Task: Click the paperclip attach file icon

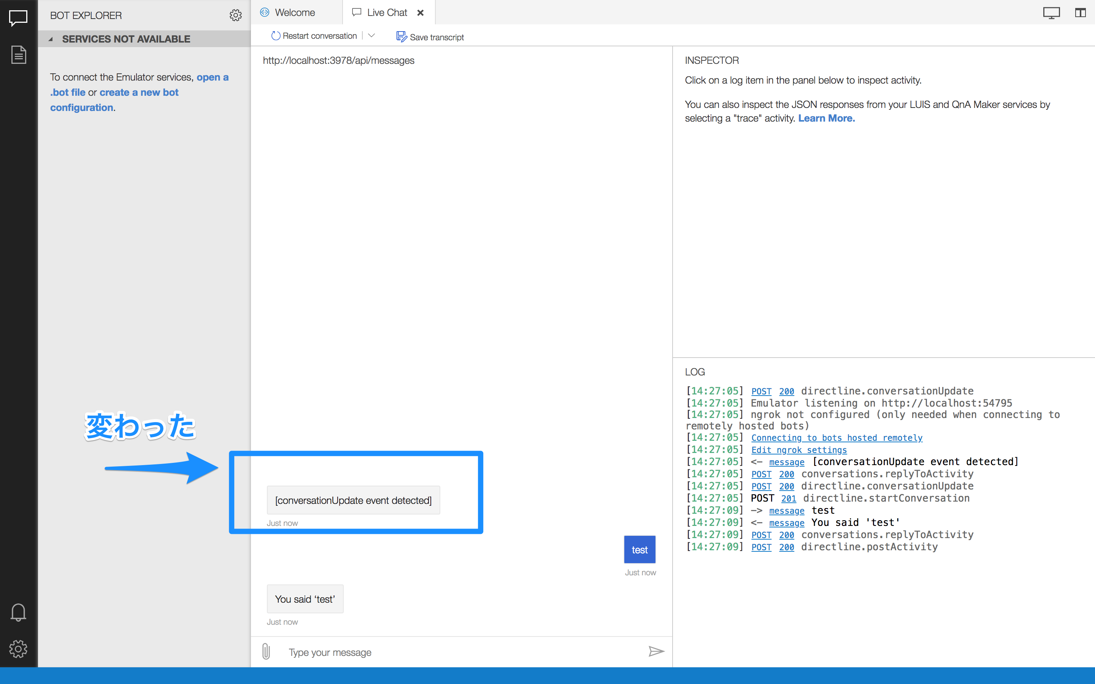Action: pyautogui.click(x=266, y=651)
